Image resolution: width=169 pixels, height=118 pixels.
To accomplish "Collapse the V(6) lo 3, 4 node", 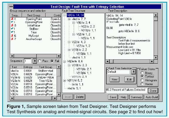I will (74, 23).
